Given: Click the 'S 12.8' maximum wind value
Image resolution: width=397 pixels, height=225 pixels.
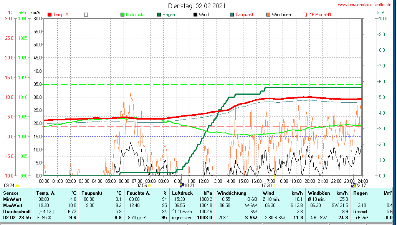Looking at the screenshot, I should tap(297, 205).
